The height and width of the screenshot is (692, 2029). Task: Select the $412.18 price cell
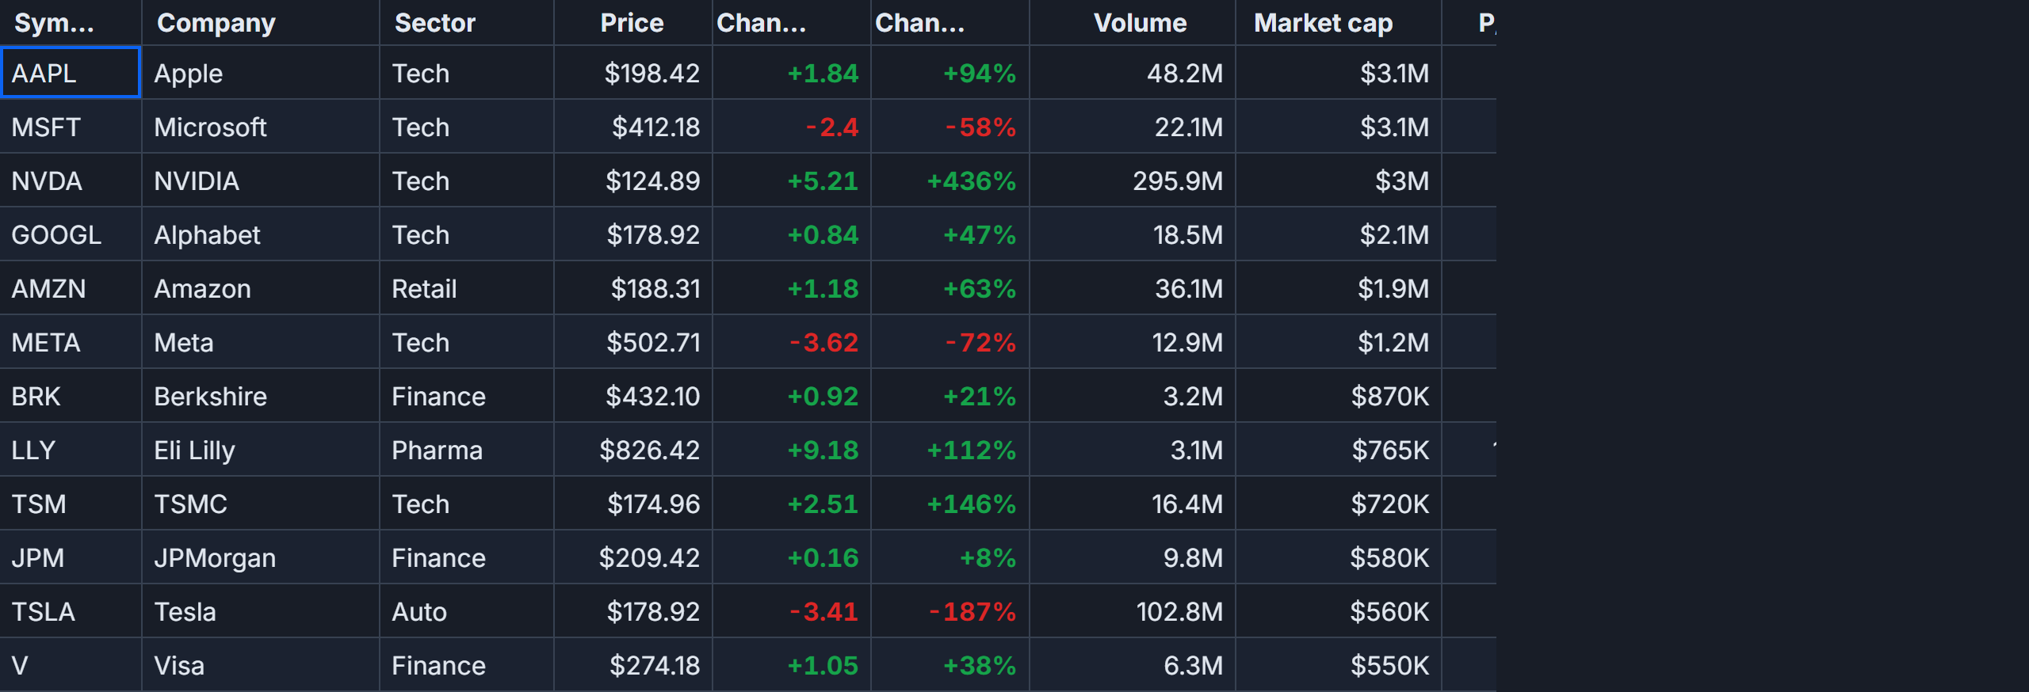click(633, 127)
